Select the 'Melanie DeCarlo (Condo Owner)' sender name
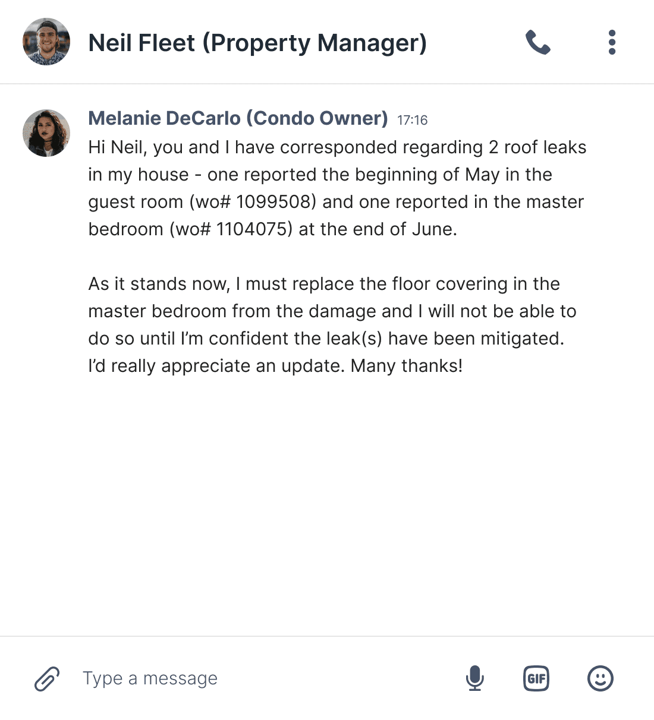 coord(238,118)
